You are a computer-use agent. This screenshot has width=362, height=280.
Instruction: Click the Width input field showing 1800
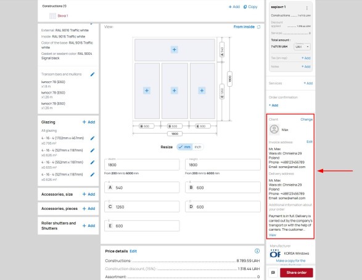[142, 164]
